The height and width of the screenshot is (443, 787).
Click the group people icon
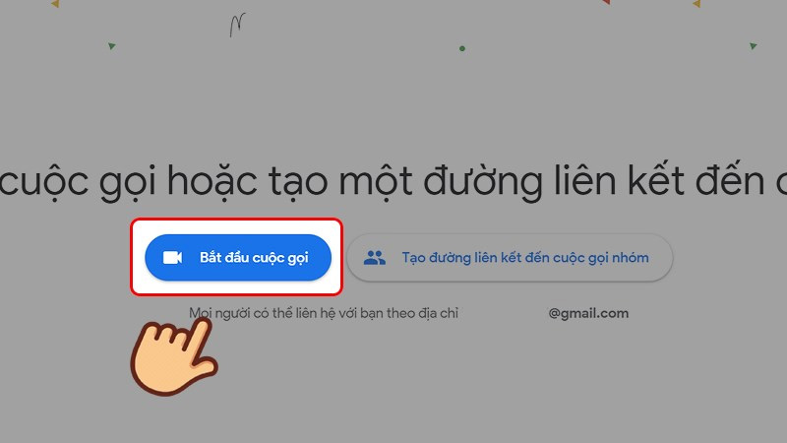pyautogui.click(x=375, y=258)
